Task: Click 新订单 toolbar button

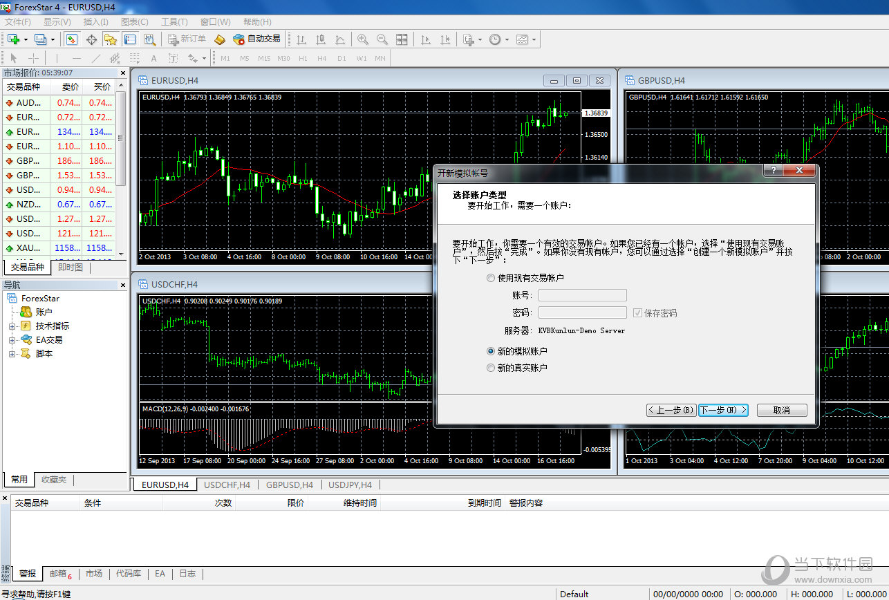Action: pyautogui.click(x=187, y=39)
